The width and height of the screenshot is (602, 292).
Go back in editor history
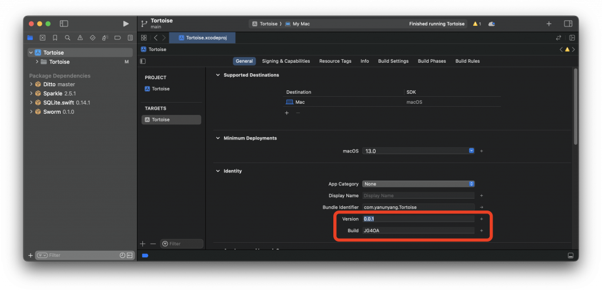click(x=155, y=38)
